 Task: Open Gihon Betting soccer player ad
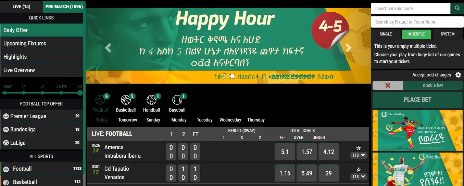(x=417, y=131)
